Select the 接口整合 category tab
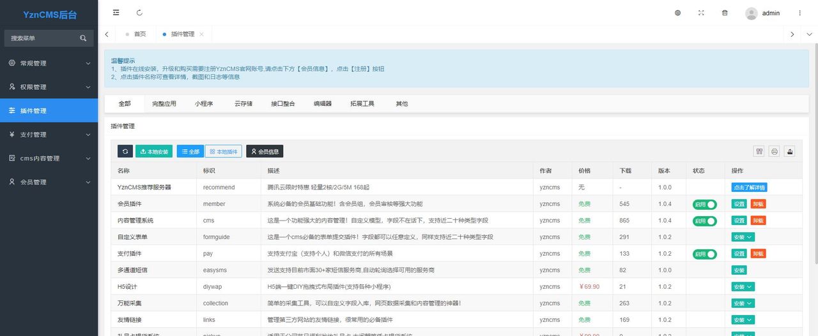This screenshot has width=818, height=336. click(x=283, y=103)
